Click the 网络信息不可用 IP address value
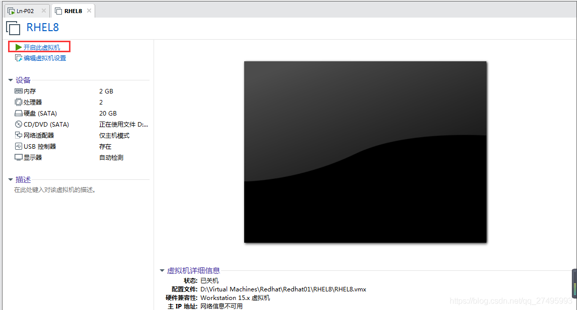The height and width of the screenshot is (310, 577). 222,306
